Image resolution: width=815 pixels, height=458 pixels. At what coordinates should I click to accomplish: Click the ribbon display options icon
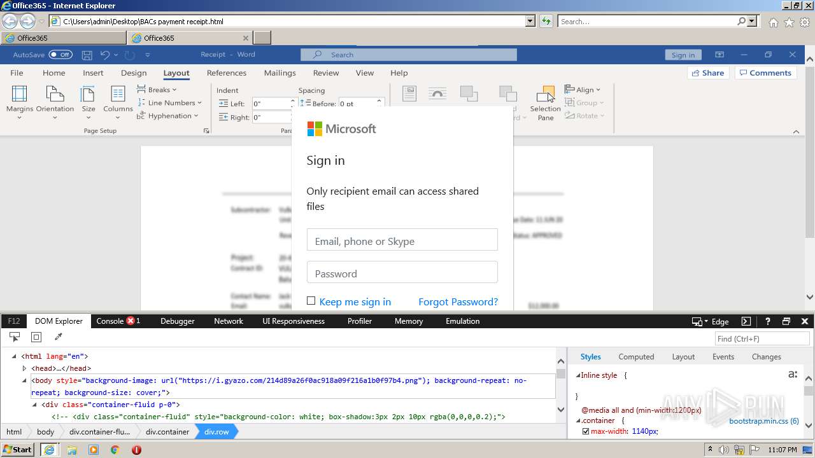[x=719, y=55]
